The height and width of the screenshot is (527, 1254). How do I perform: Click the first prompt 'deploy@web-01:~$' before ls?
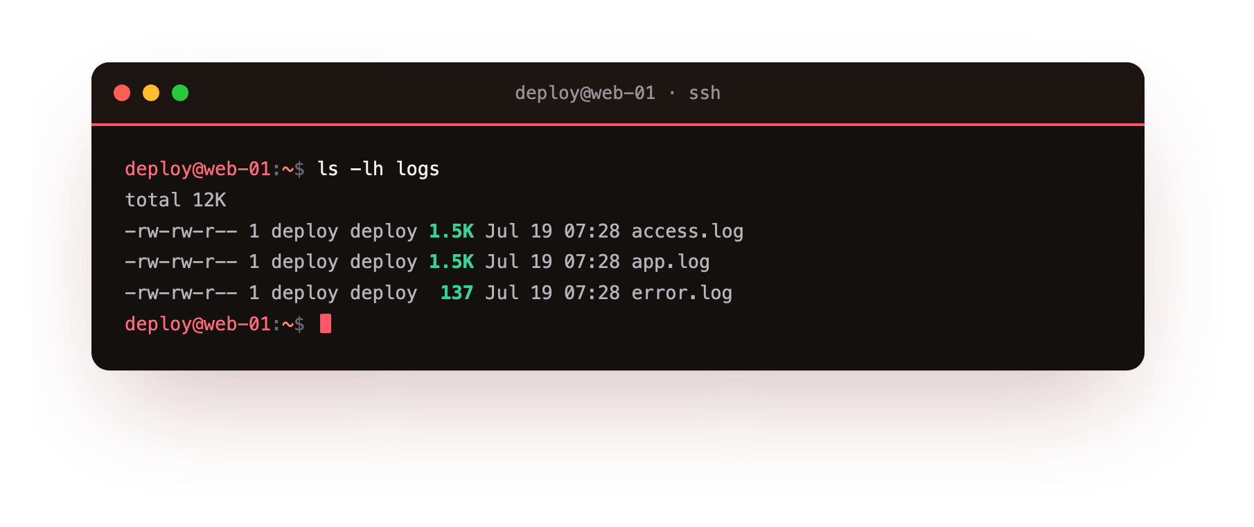[215, 169]
